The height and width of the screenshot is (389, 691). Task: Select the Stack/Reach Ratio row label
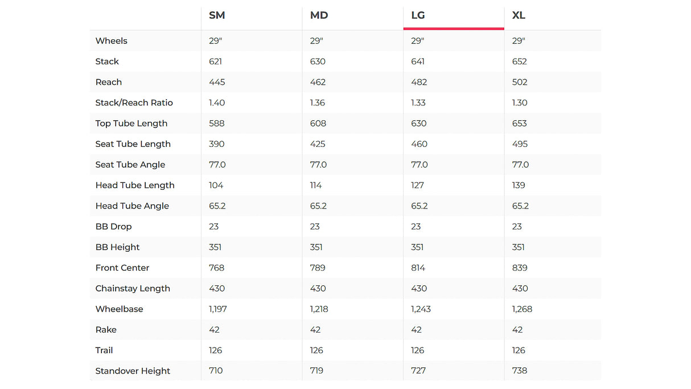point(134,103)
